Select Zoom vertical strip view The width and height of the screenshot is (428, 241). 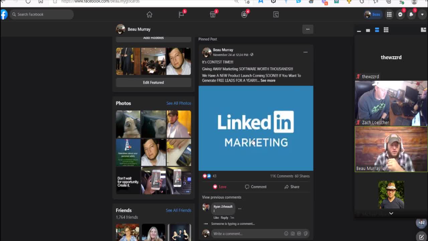[377, 30]
